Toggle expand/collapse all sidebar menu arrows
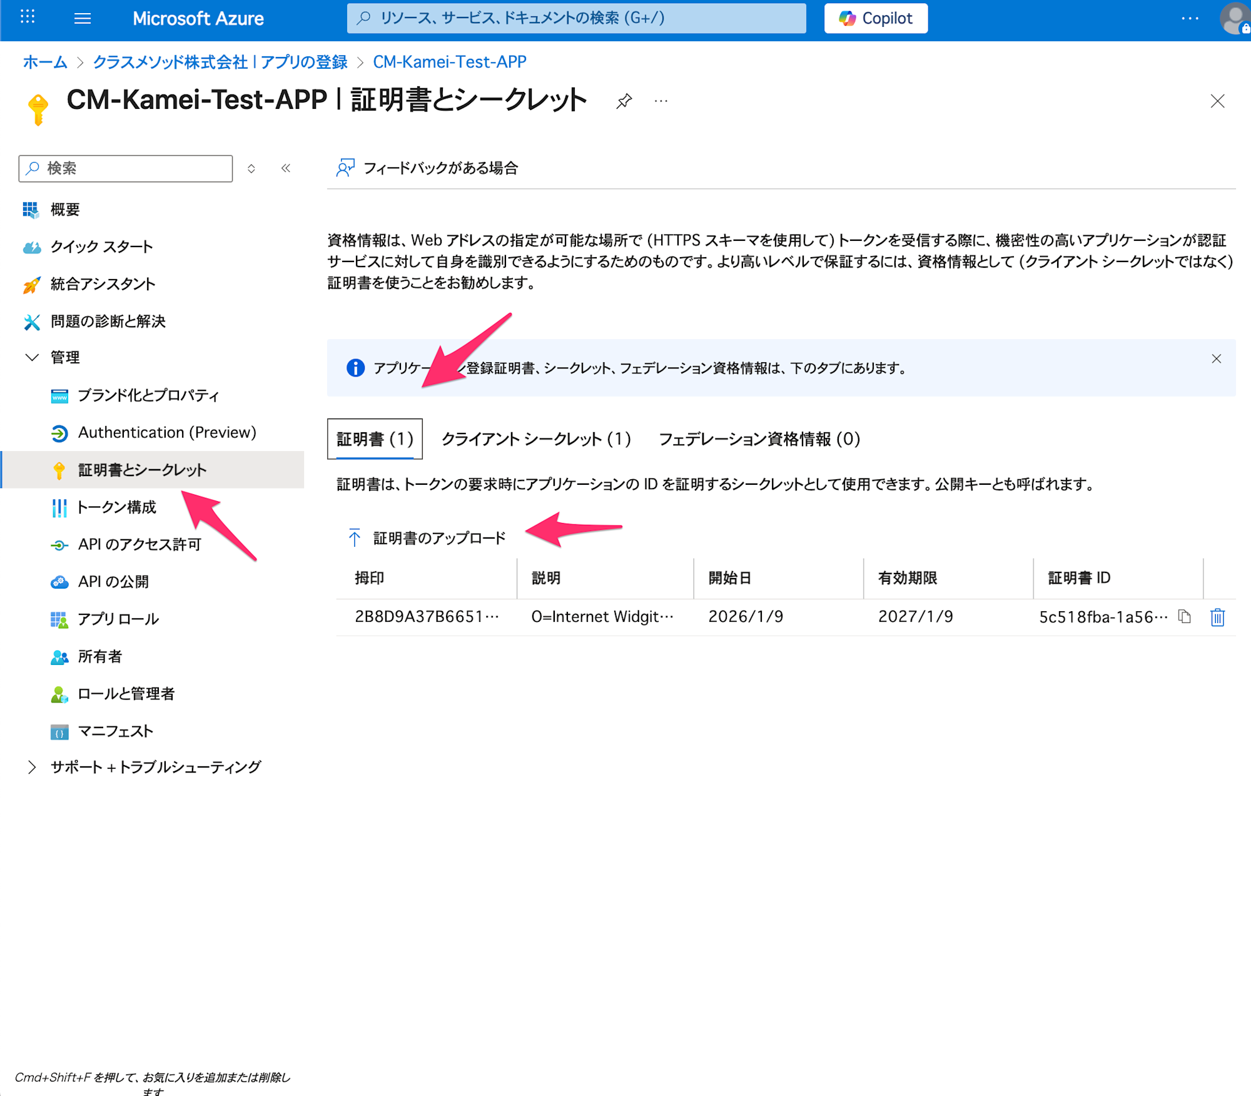 click(x=251, y=168)
